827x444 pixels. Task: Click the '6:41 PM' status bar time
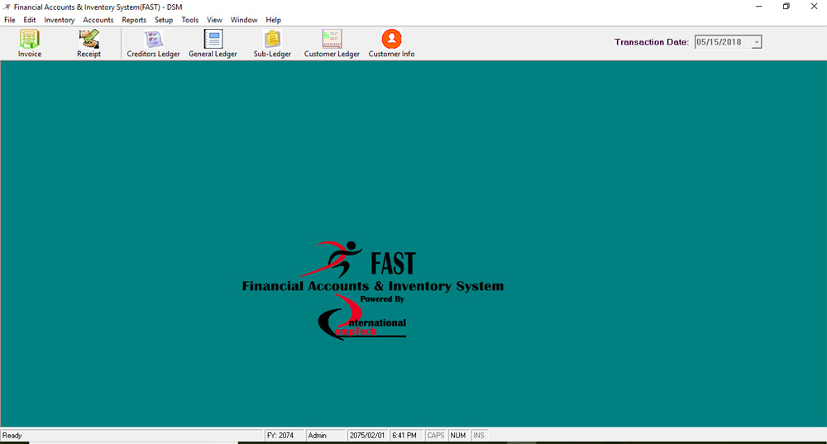click(x=404, y=436)
